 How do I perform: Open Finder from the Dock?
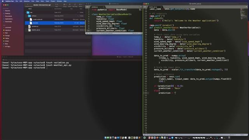pyautogui.click(x=105, y=138)
